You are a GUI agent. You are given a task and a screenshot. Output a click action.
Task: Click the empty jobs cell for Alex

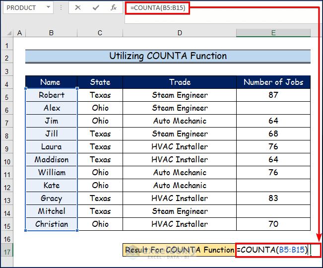pyautogui.click(x=273, y=108)
